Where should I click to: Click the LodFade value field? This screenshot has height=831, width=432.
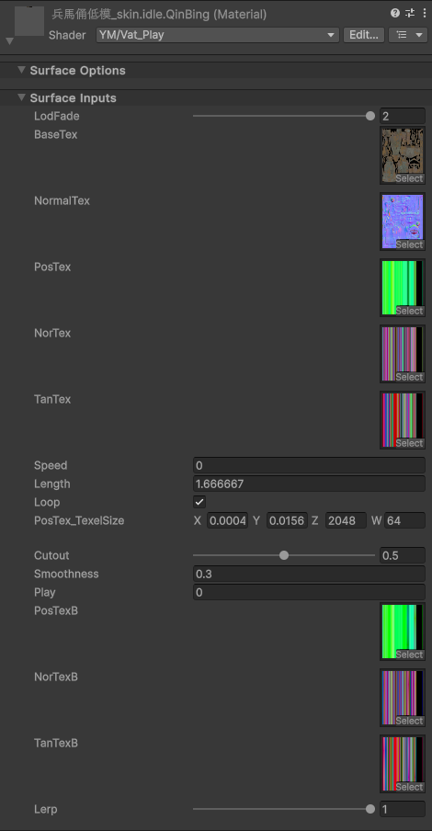click(x=403, y=116)
